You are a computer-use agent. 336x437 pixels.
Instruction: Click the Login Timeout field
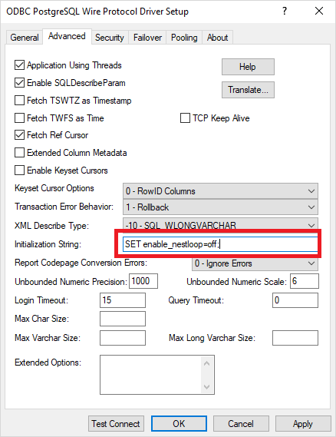click(x=123, y=300)
